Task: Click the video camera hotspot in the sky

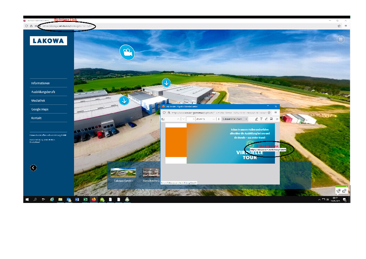Action: [x=127, y=52]
